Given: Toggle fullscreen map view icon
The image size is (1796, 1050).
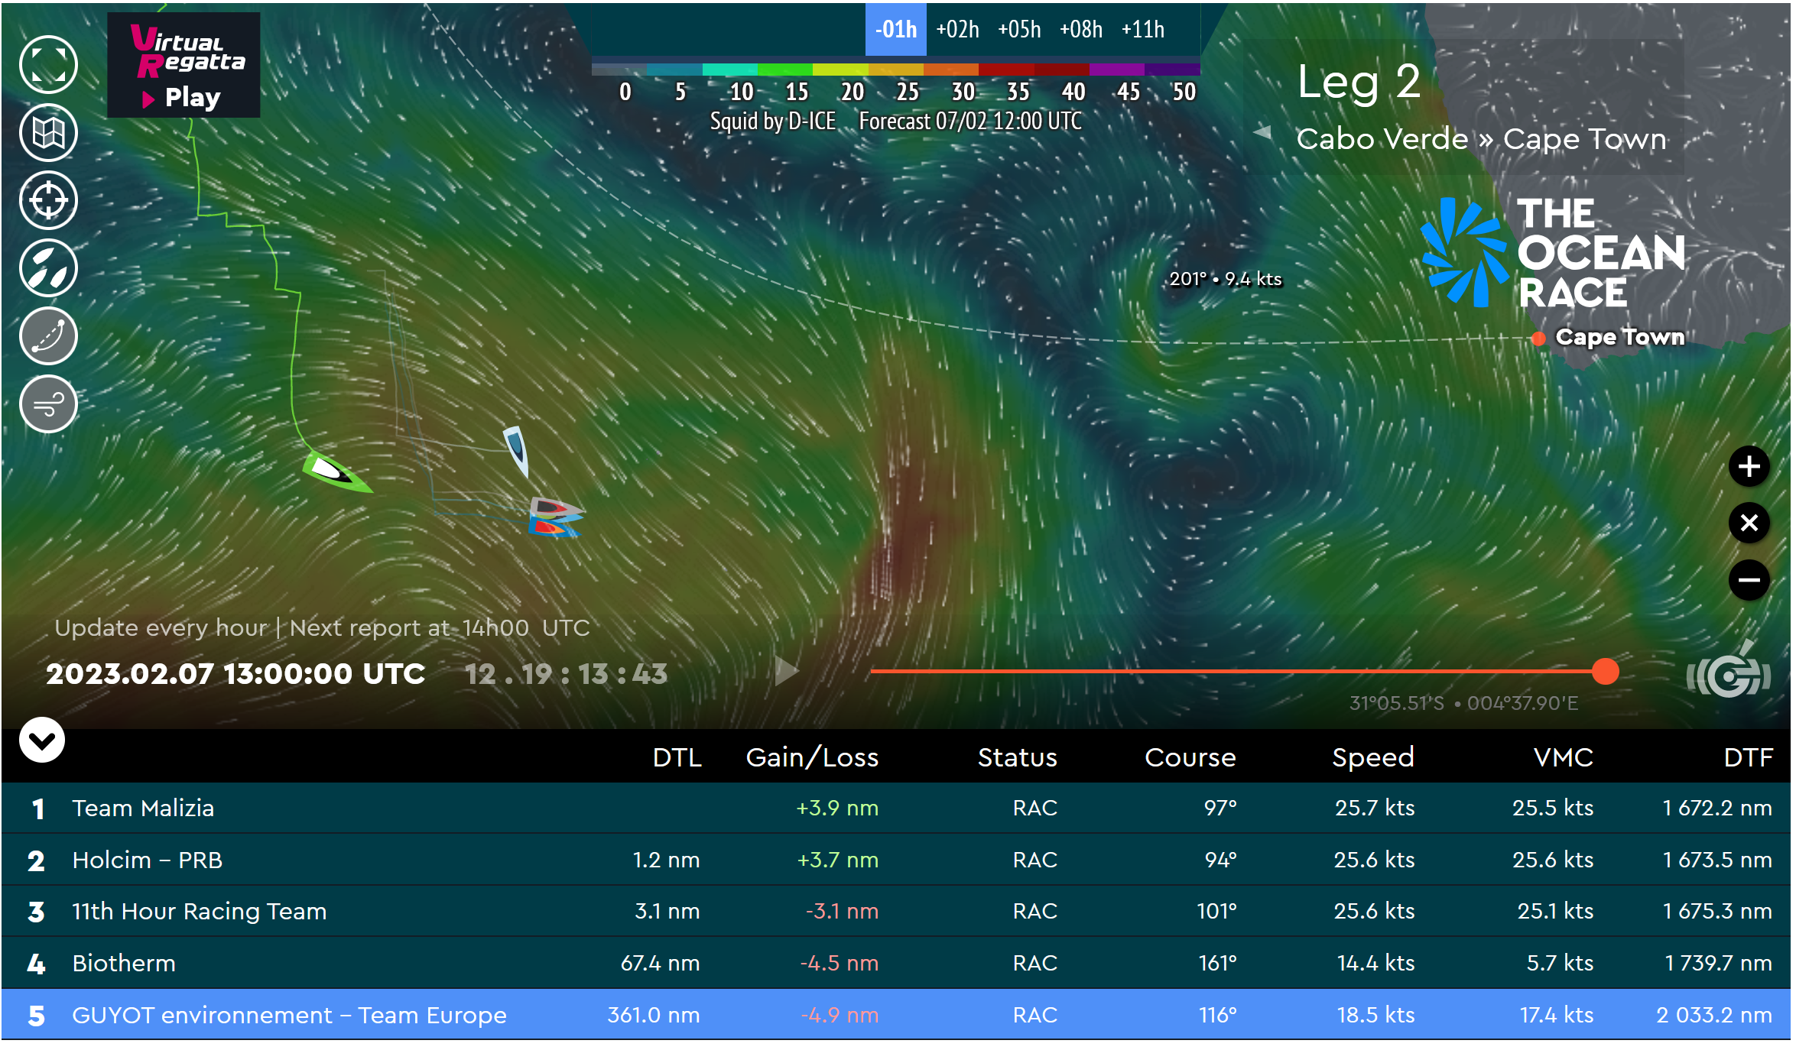Looking at the screenshot, I should 48,65.
